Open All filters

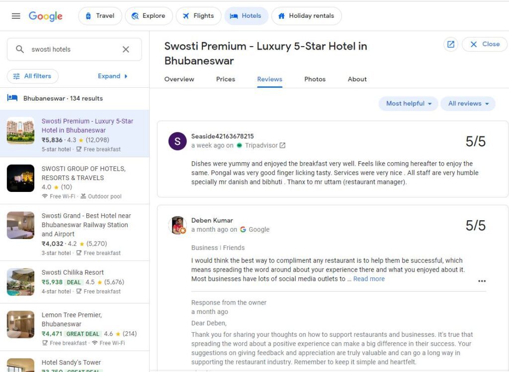[x=33, y=76]
